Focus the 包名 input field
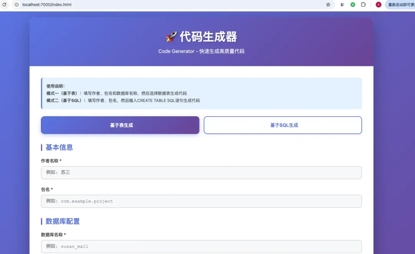415x254 pixels. 201,201
